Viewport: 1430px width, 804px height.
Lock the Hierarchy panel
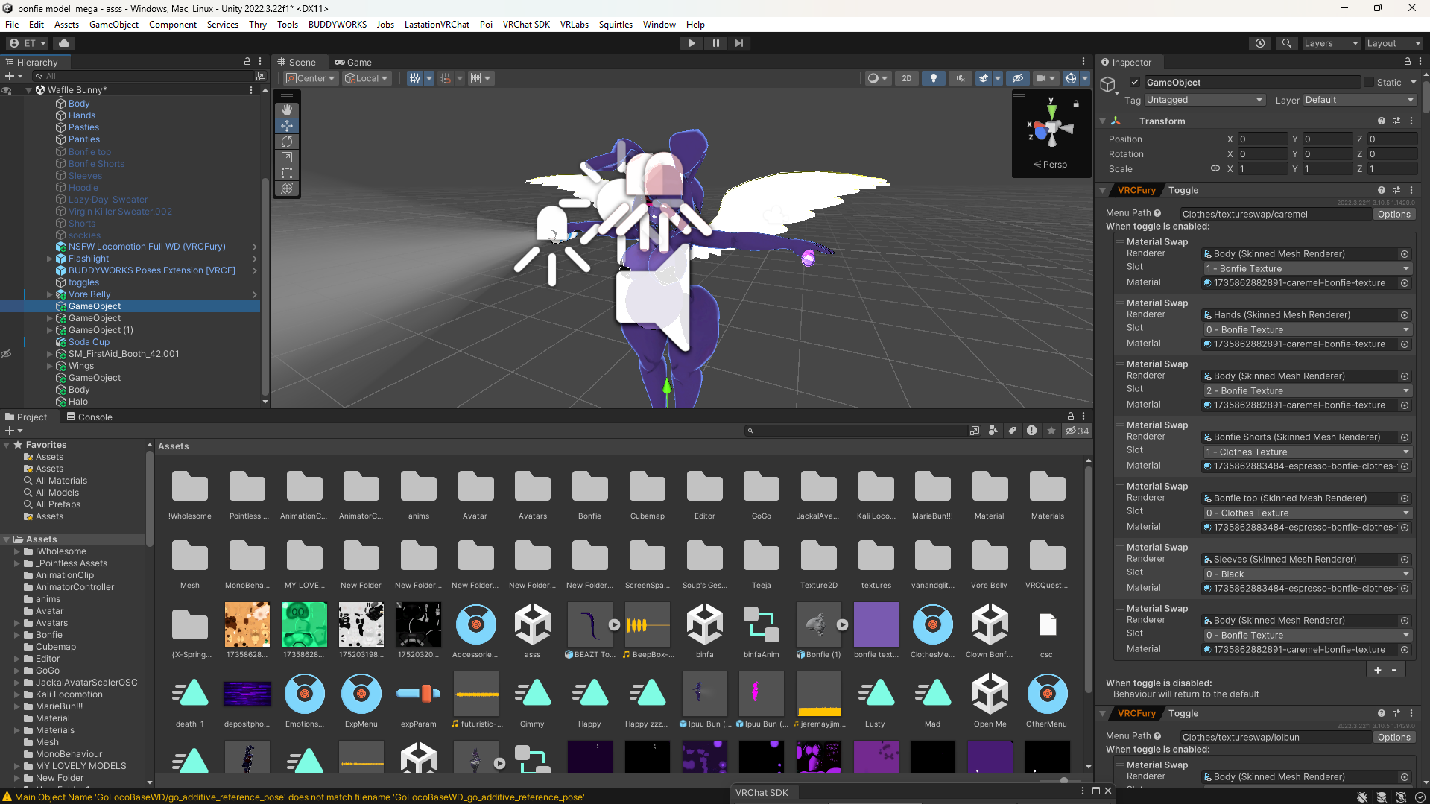(247, 62)
